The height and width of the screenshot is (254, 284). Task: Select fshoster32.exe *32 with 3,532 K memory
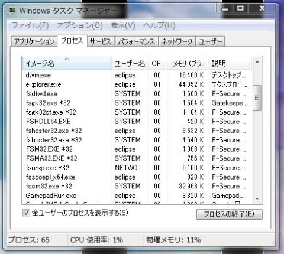click(137, 131)
